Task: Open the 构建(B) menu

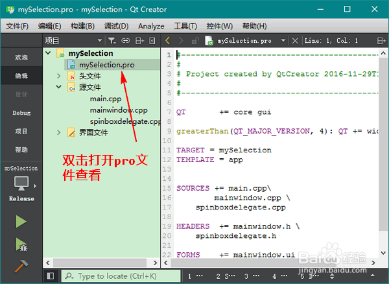Action: click(x=82, y=26)
